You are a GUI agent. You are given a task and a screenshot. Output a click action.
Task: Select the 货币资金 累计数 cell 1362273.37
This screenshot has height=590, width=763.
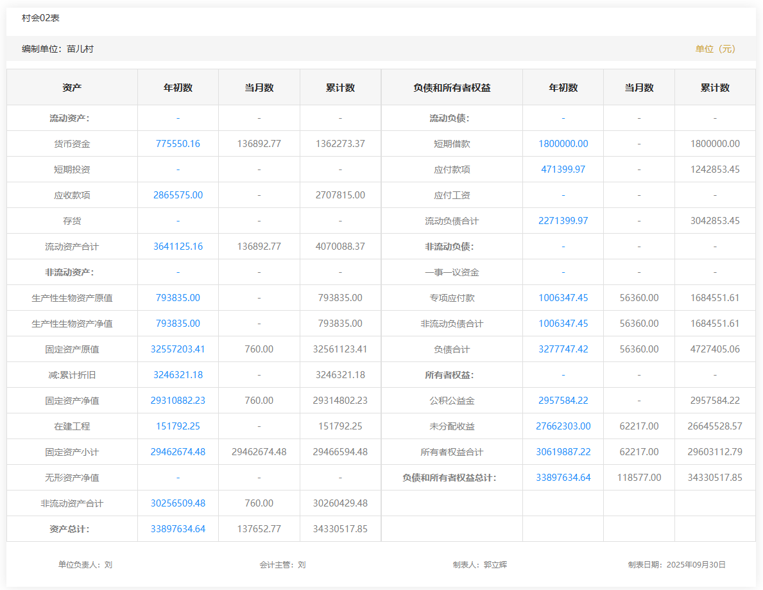pos(340,144)
